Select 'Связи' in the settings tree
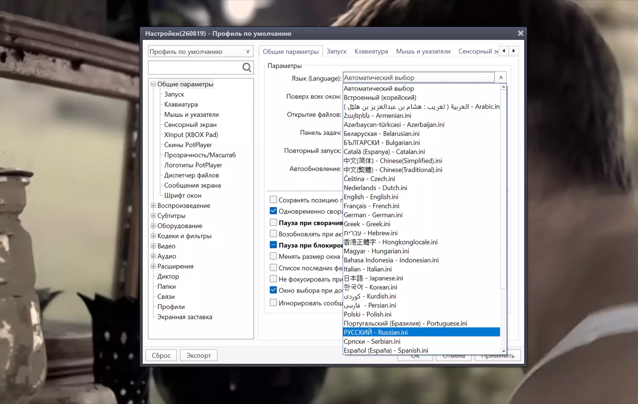The width and height of the screenshot is (638, 404). click(166, 297)
